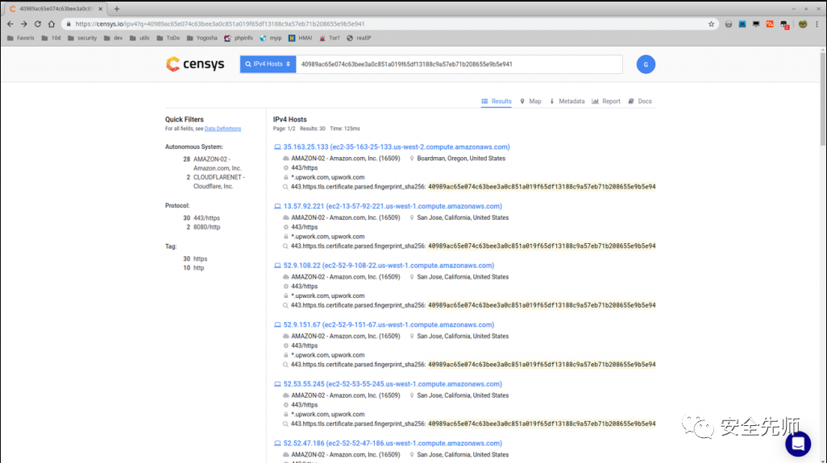
Task: Filter by https tag
Action: click(200, 258)
